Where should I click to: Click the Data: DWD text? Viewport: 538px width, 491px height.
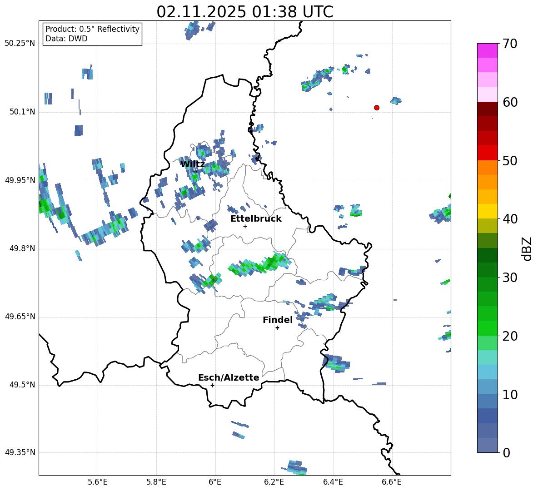pos(66,39)
